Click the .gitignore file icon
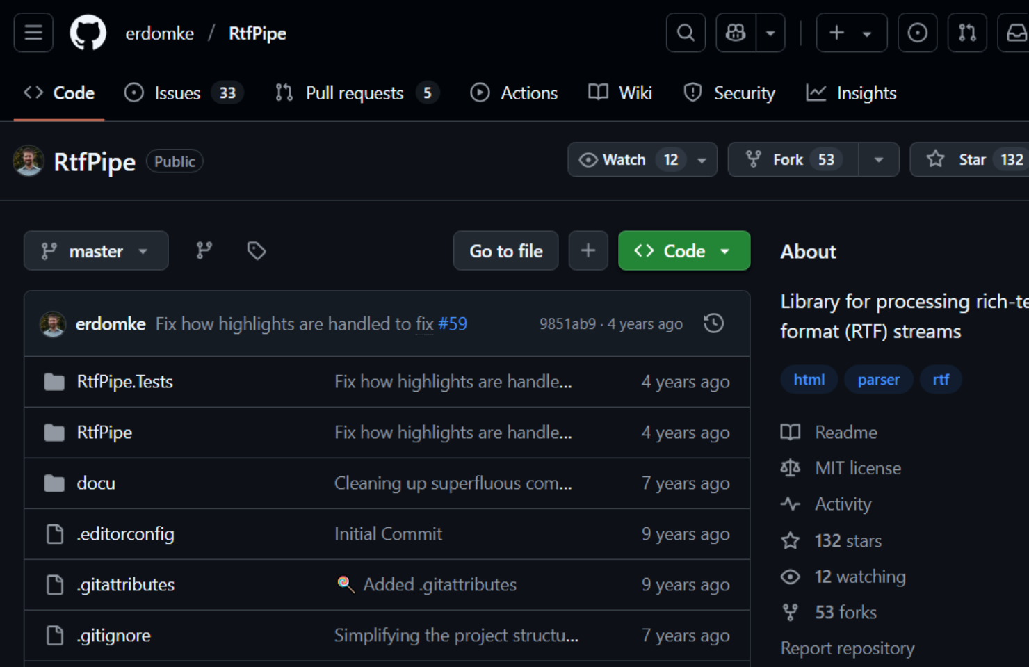Viewport: 1029px width, 667px height. coord(54,635)
